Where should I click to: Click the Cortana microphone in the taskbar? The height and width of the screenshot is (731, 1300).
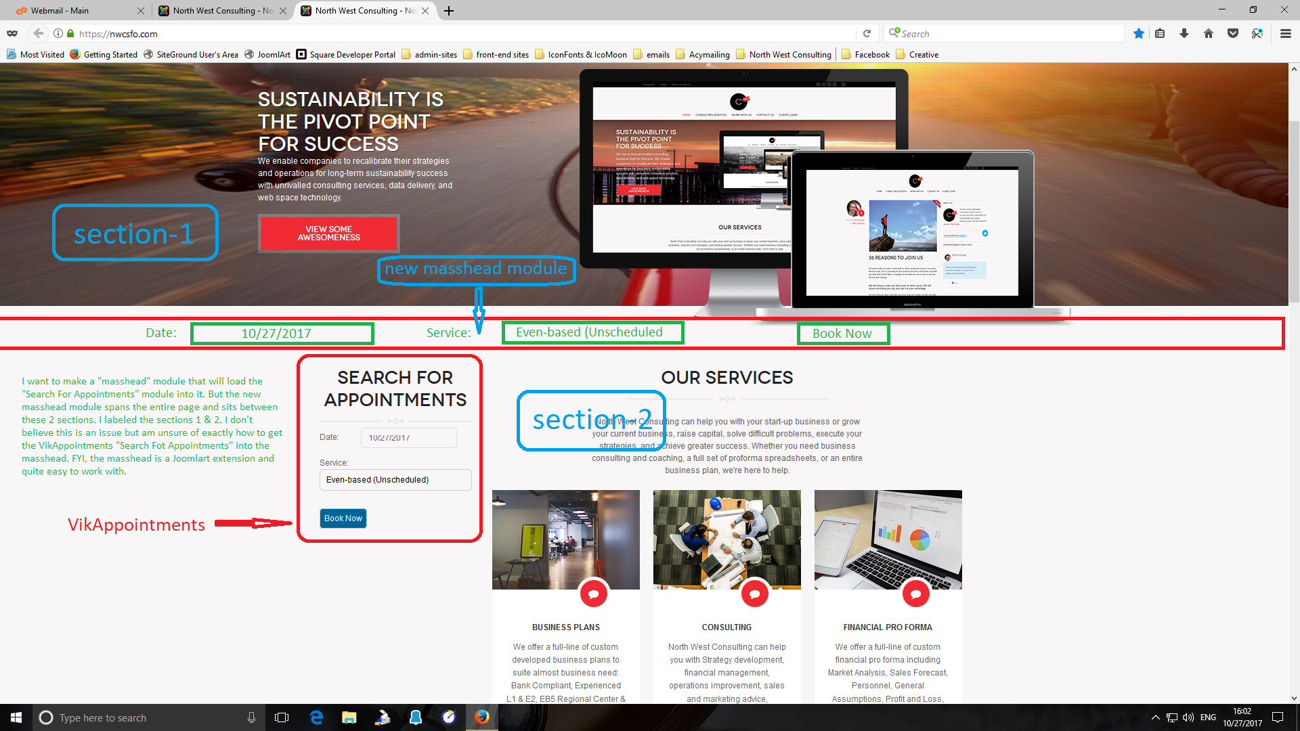click(251, 717)
